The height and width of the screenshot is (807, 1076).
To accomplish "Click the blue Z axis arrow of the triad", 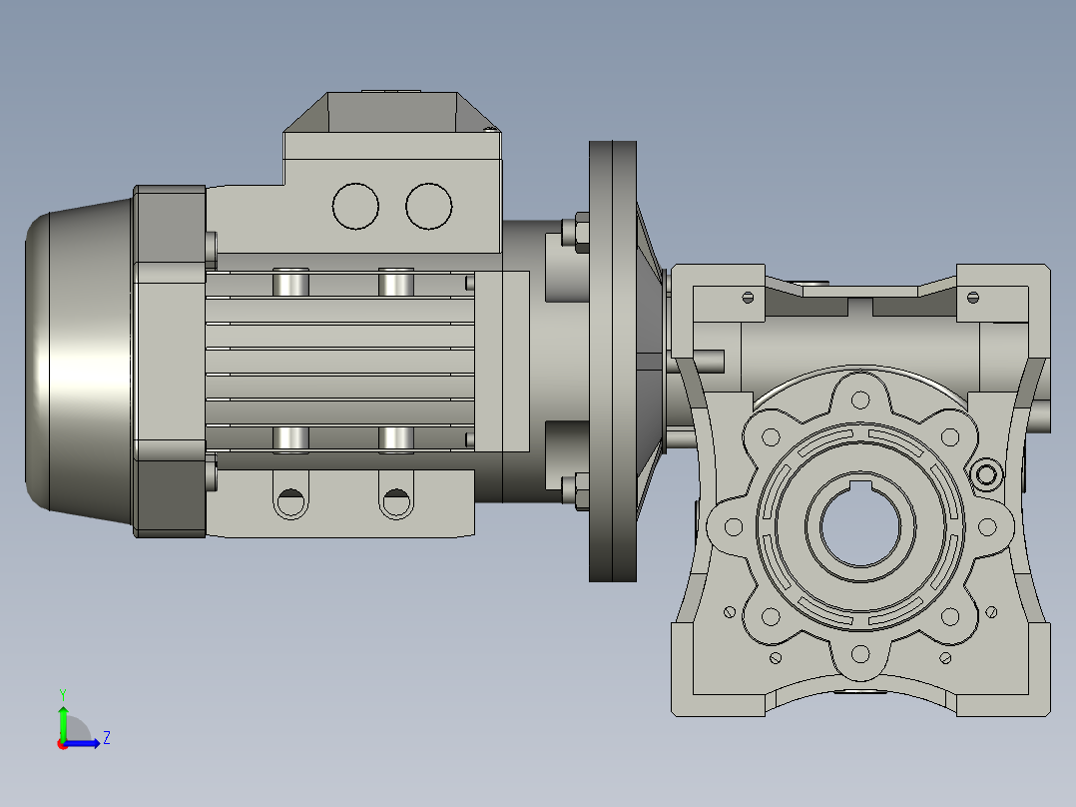I will (x=84, y=743).
